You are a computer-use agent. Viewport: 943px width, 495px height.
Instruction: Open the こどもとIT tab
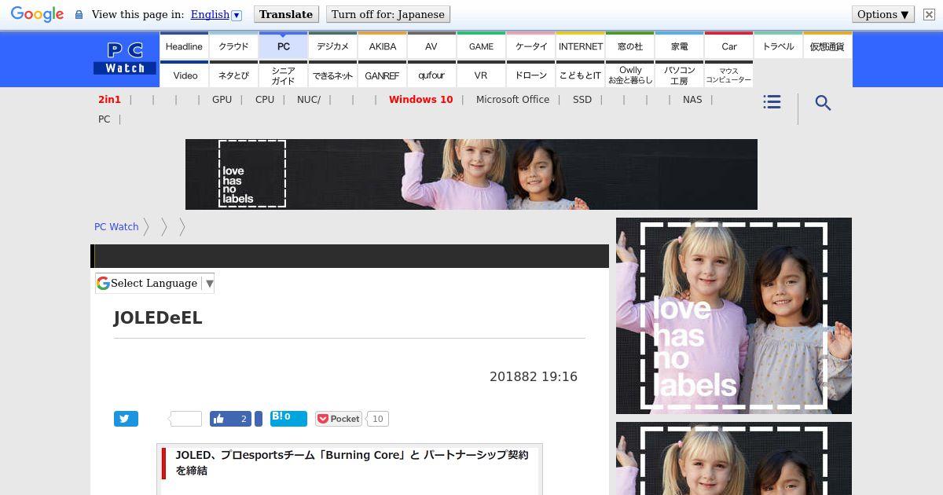coord(580,75)
